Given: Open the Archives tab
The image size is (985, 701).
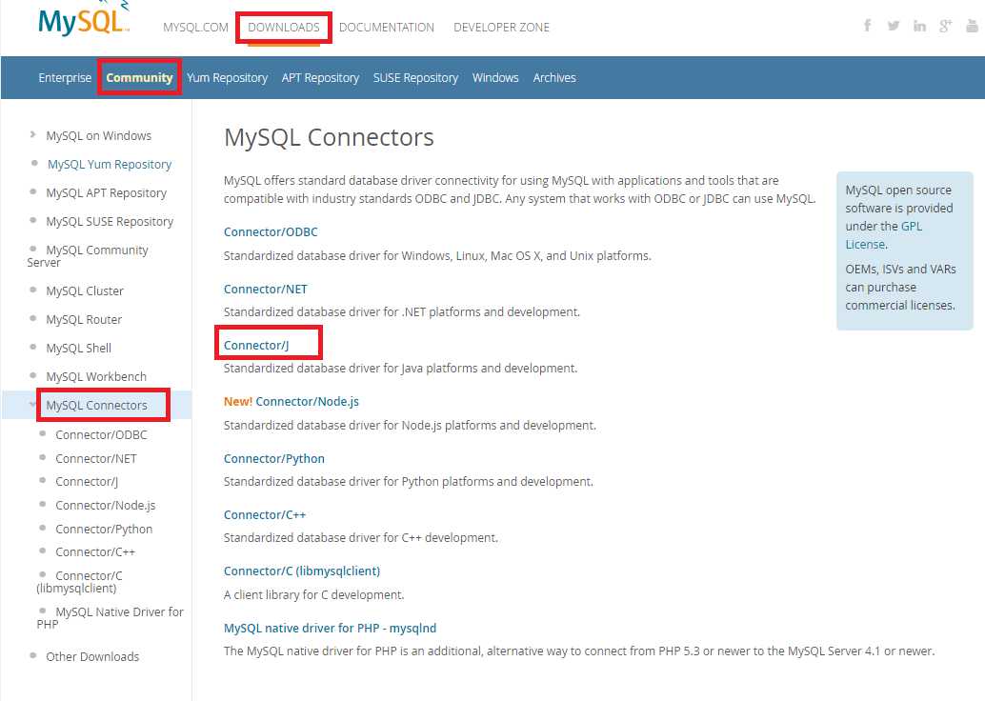Looking at the screenshot, I should pyautogui.click(x=554, y=78).
